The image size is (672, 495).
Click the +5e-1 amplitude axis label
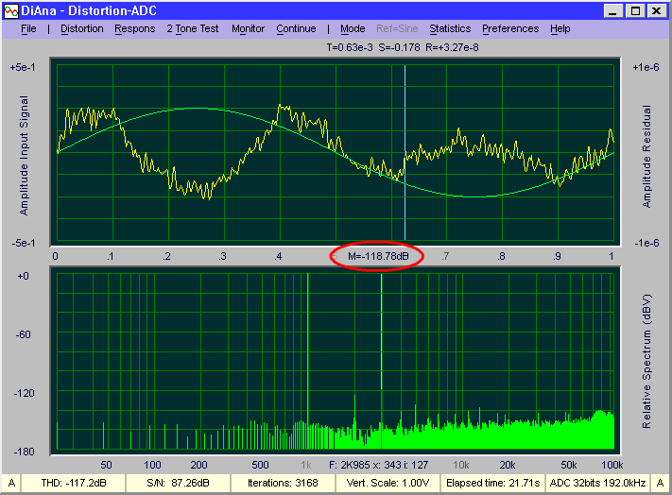[23, 67]
